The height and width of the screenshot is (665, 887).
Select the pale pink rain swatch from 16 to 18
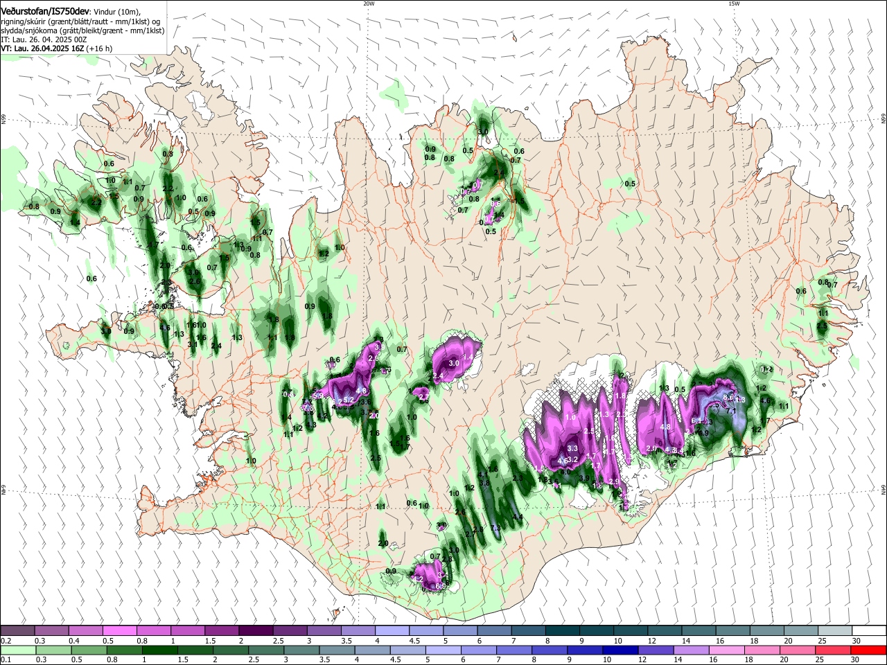click(x=727, y=650)
